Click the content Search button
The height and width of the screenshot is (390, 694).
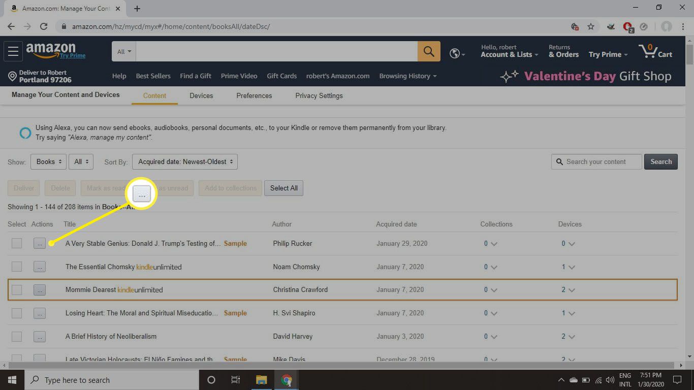[x=661, y=161]
